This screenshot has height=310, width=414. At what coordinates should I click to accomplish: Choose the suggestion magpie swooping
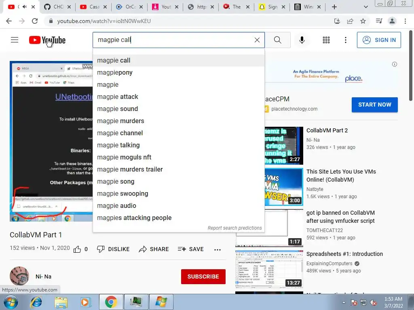pyautogui.click(x=178, y=193)
